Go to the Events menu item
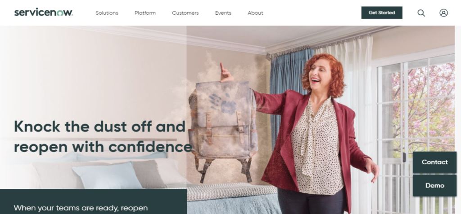This screenshot has width=461, height=214. (223, 13)
